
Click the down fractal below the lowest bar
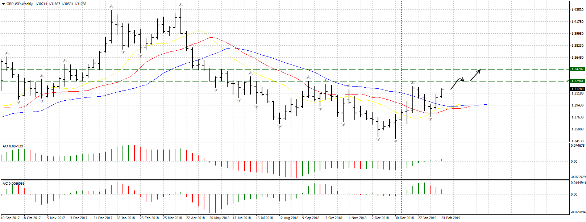pos(396,141)
